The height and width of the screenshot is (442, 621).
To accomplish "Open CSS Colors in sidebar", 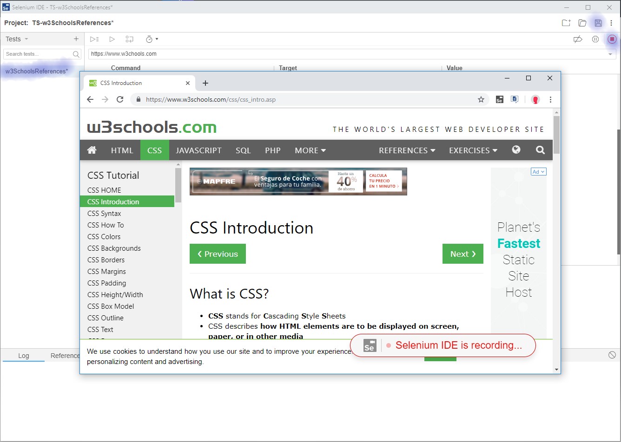I will pyautogui.click(x=104, y=237).
